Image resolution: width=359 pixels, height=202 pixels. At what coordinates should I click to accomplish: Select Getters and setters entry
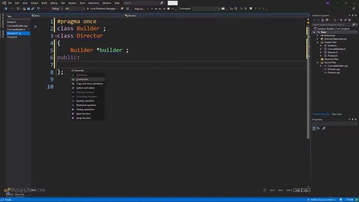click(88, 88)
